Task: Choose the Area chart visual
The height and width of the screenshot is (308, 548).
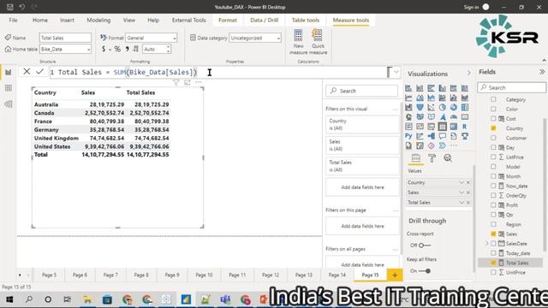Action: [x=420, y=98]
